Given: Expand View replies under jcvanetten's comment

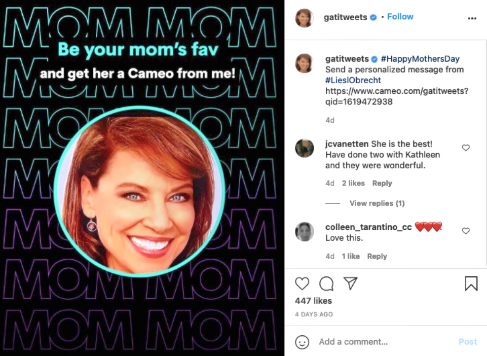Looking at the screenshot, I should click(x=377, y=203).
